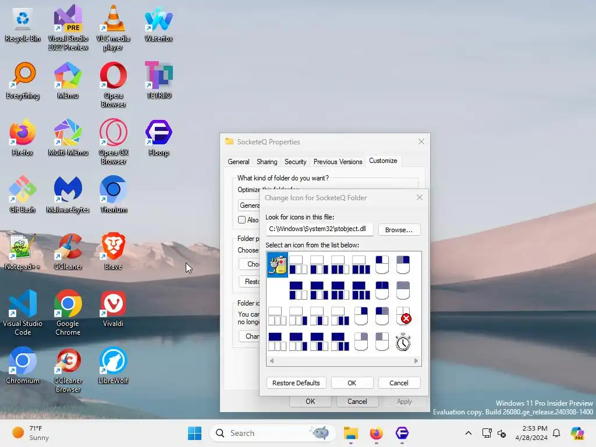Open Vivaldi desktop shortcut
This screenshot has height=447, width=596.
coord(113,309)
